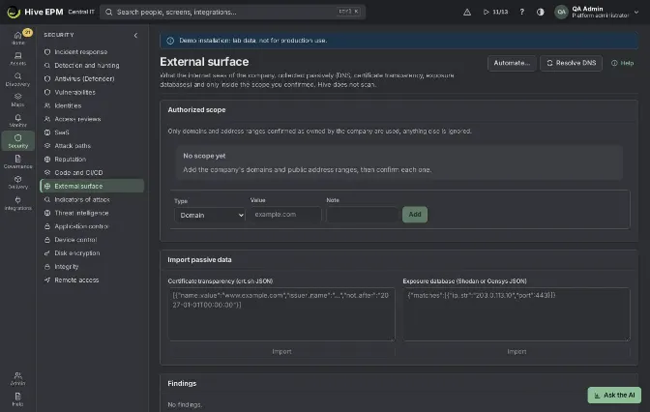The image size is (650, 412).
Task: Open Discovery in the icon rail
Action: (x=17, y=79)
